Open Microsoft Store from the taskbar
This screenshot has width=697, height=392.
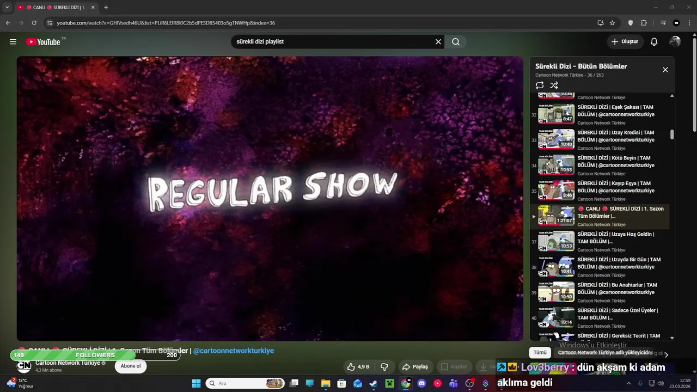tap(341, 383)
